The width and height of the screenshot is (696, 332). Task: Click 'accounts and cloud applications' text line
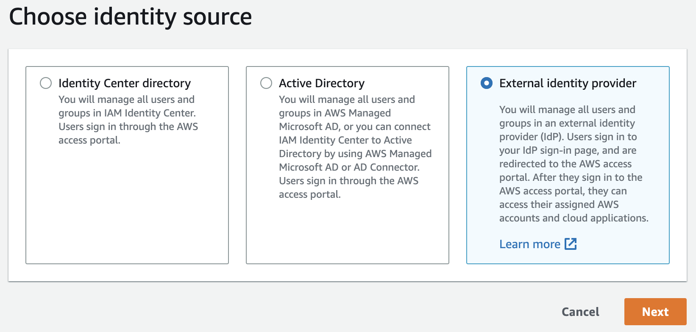[x=574, y=218]
